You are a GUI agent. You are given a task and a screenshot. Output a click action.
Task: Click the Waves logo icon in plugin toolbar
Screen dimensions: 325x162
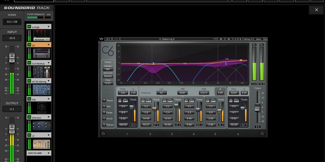pos(101,39)
